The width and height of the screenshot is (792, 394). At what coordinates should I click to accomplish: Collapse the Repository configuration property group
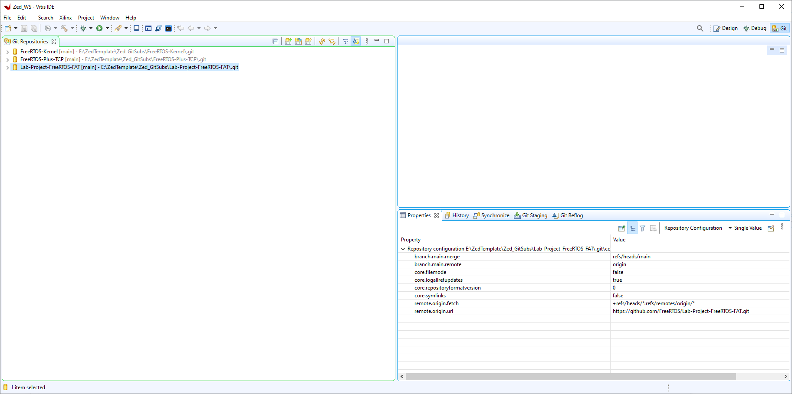click(x=403, y=249)
